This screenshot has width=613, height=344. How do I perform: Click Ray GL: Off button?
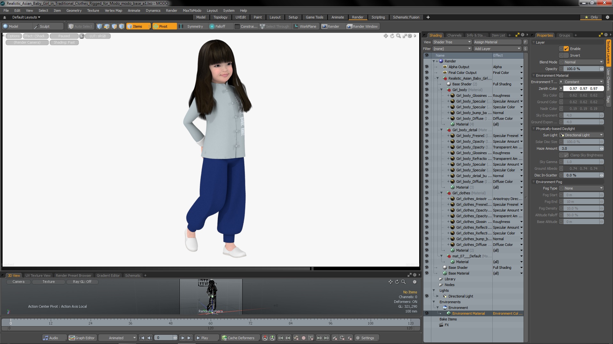[x=82, y=282]
